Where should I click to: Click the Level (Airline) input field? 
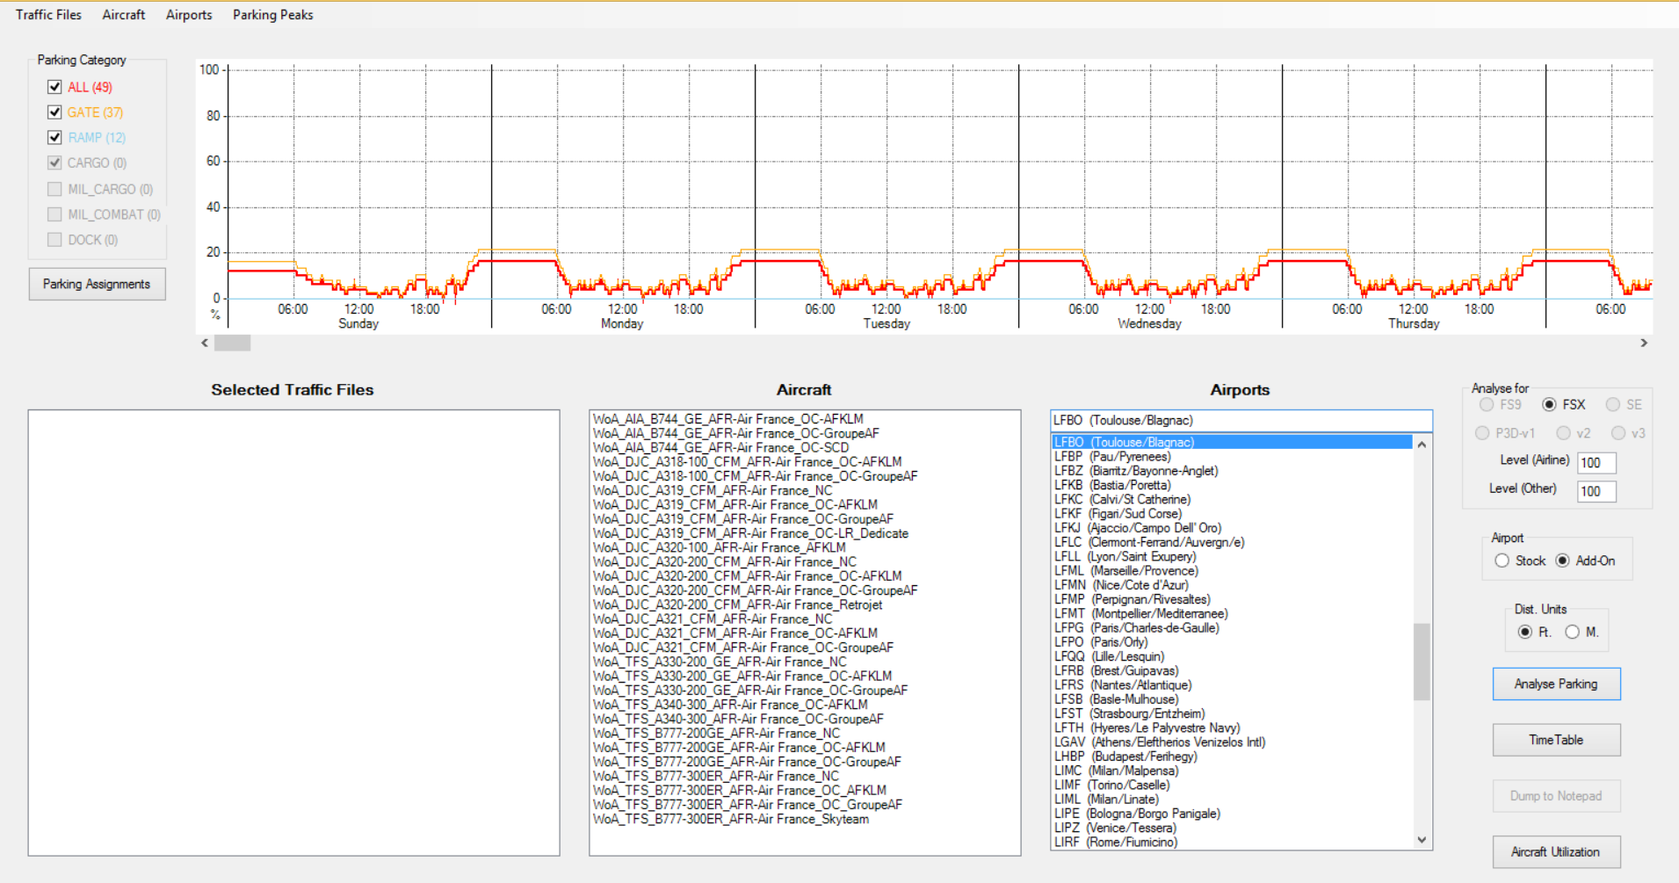coord(1596,463)
